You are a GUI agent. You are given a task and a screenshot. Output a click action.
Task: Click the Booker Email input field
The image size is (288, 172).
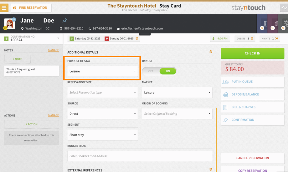[x=140, y=156]
